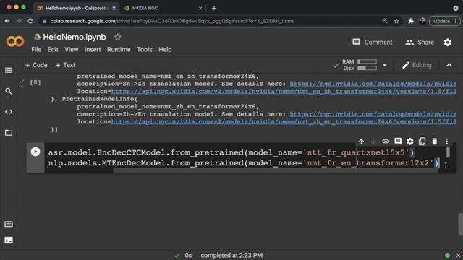Switch to the HelloNemo.ipynb browser tab
This screenshot has height=260, width=463.
77,8
